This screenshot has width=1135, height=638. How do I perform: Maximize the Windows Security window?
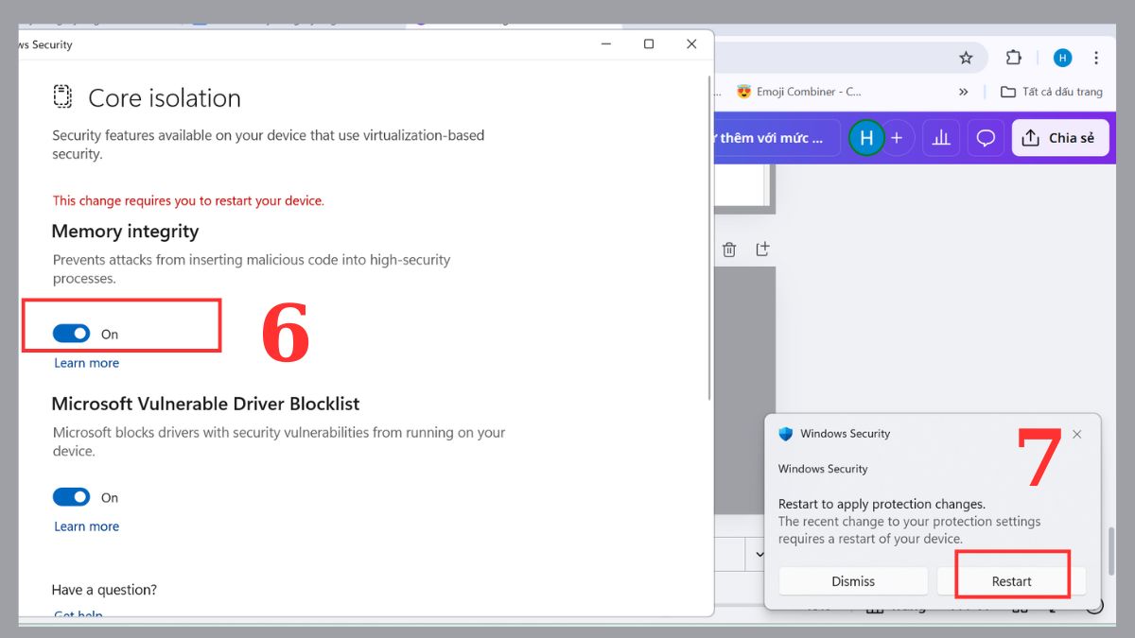(649, 43)
